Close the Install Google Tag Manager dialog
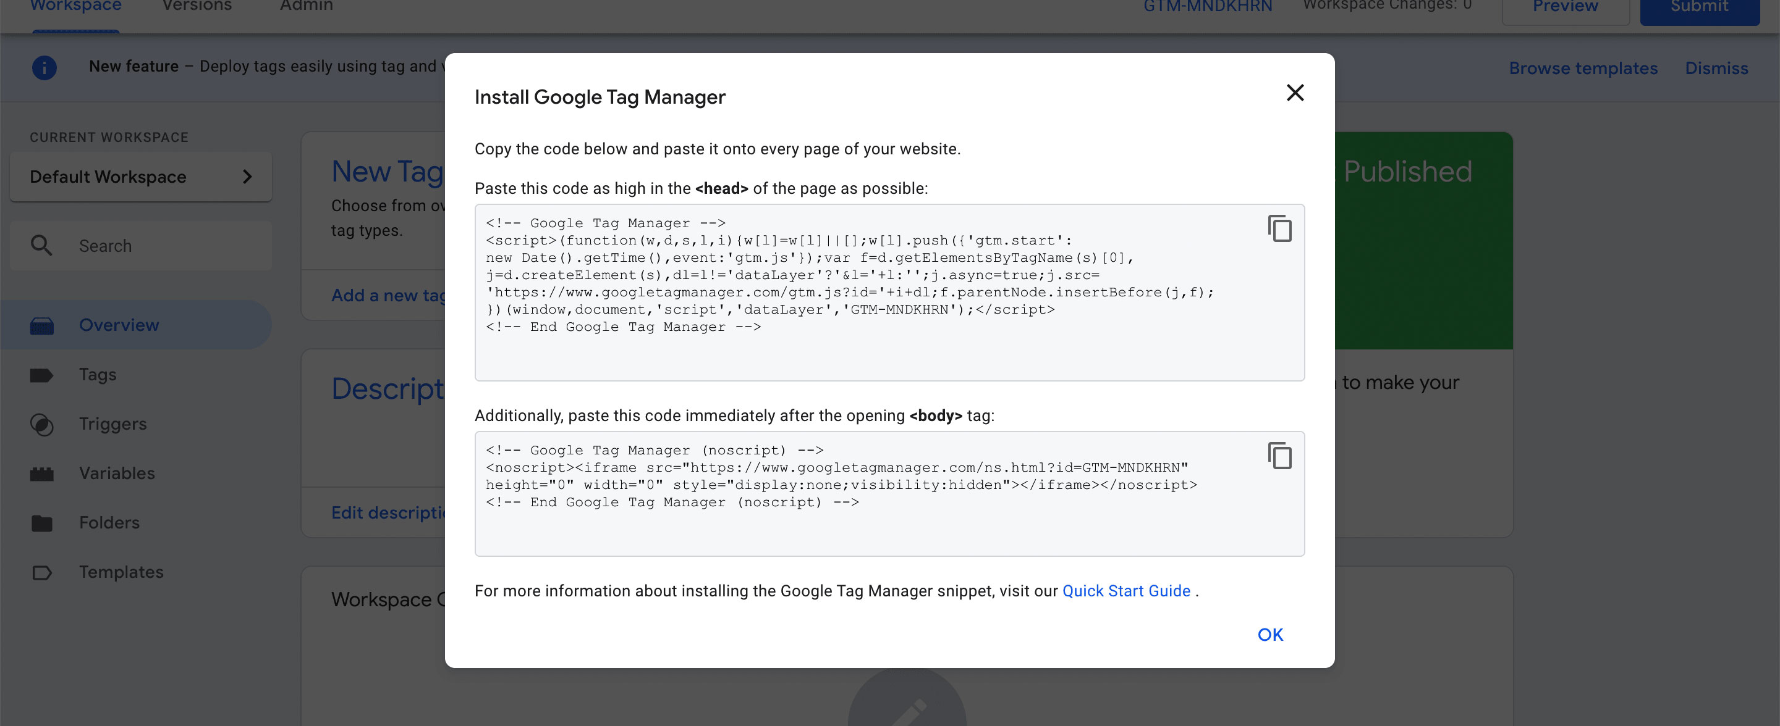 click(1295, 93)
